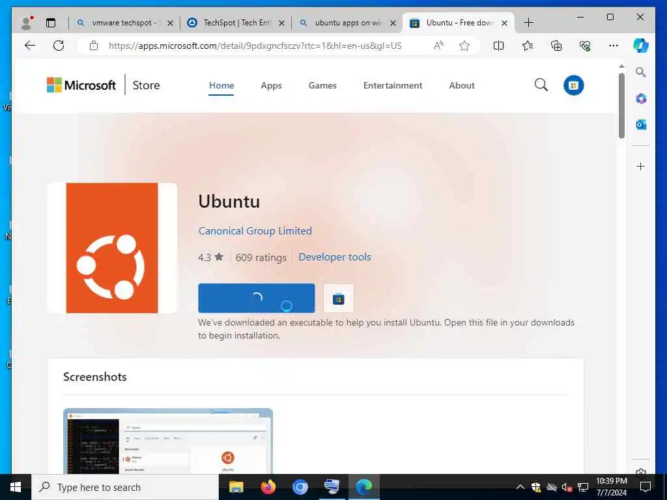The height and width of the screenshot is (500, 667).
Task: Open the notification center icon
Action: [x=646, y=487]
